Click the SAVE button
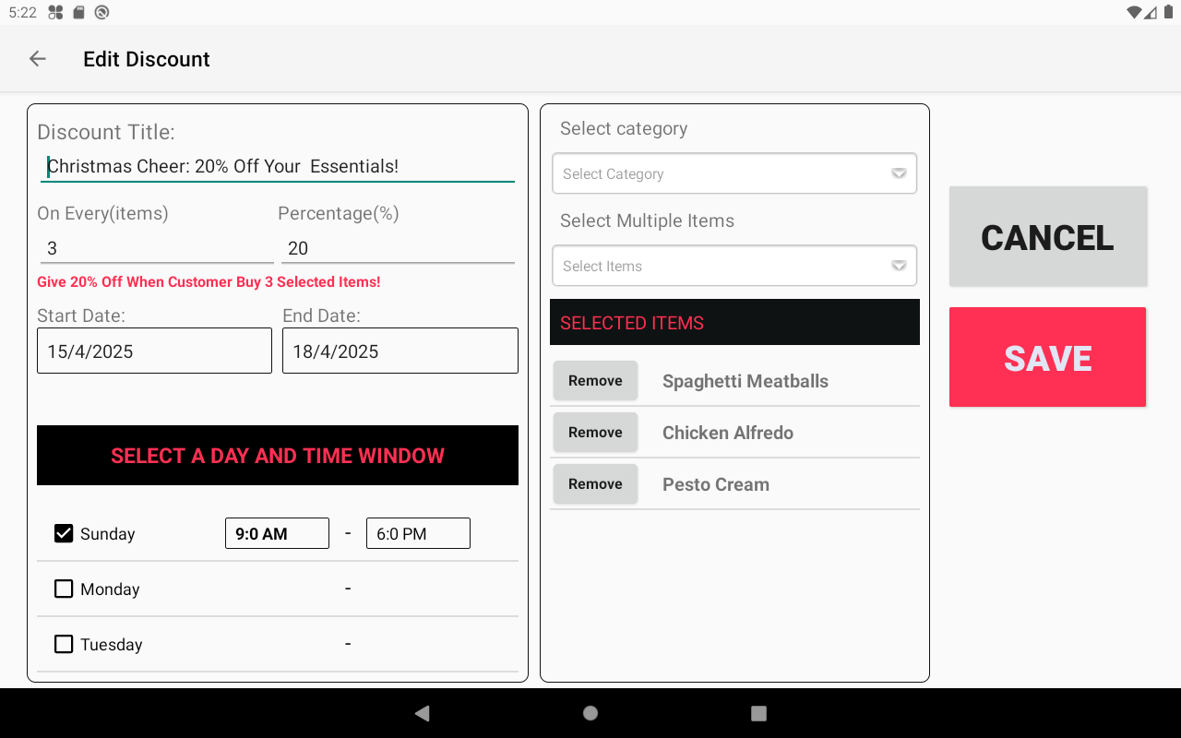 point(1047,358)
